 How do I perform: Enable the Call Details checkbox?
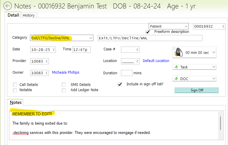15,85
